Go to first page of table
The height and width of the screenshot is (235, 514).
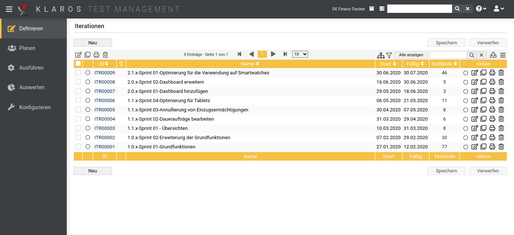(x=240, y=54)
